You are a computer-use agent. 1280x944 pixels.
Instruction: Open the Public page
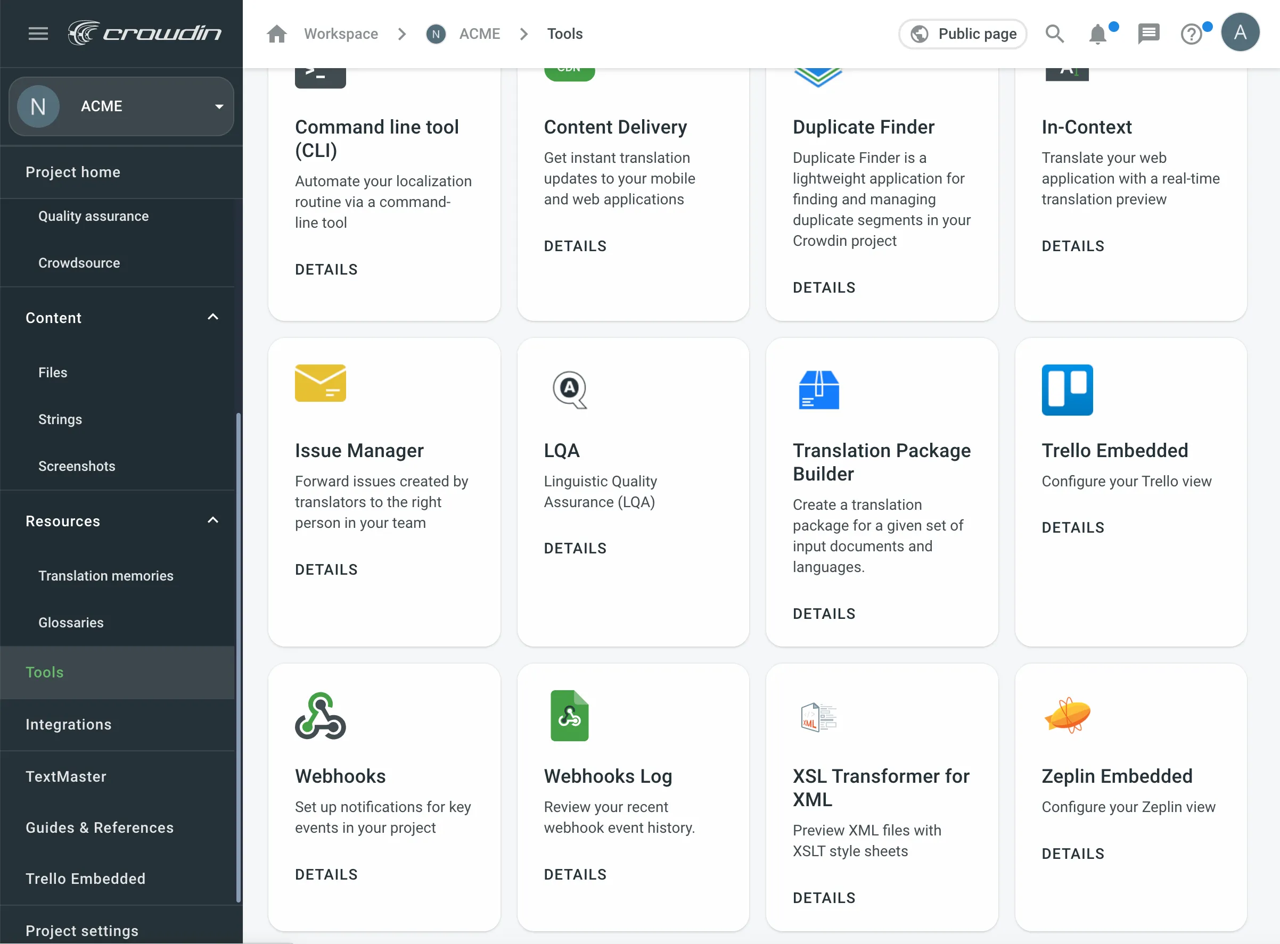962,34
